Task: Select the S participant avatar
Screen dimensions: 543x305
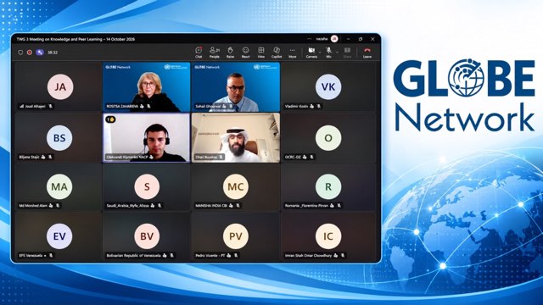Action: 147,186
